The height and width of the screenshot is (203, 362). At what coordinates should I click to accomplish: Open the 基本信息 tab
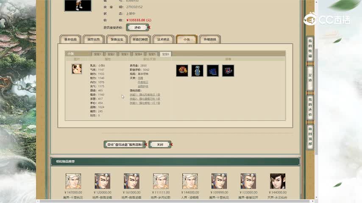[70, 39]
